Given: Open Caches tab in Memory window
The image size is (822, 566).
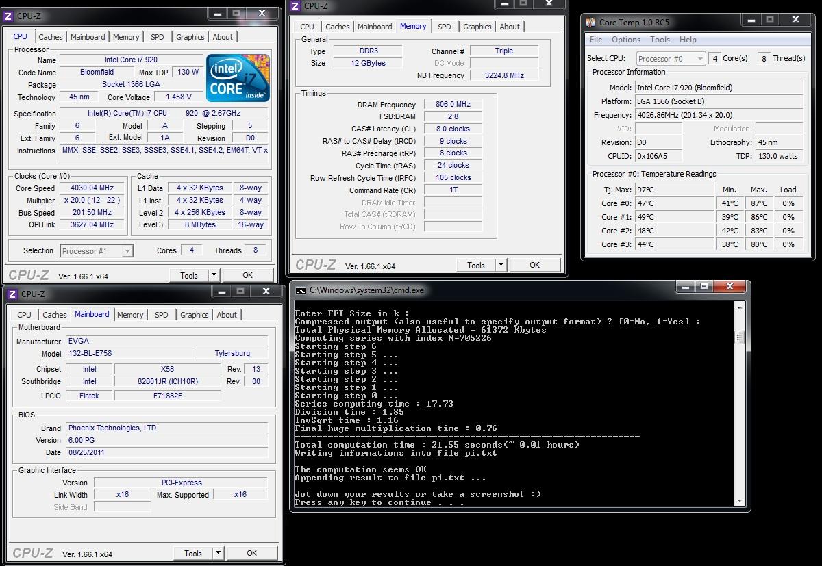Looking at the screenshot, I should point(338,27).
